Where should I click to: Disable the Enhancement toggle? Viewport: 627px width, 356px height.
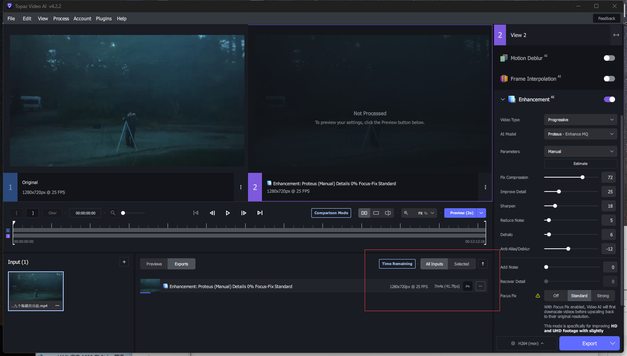[609, 99]
